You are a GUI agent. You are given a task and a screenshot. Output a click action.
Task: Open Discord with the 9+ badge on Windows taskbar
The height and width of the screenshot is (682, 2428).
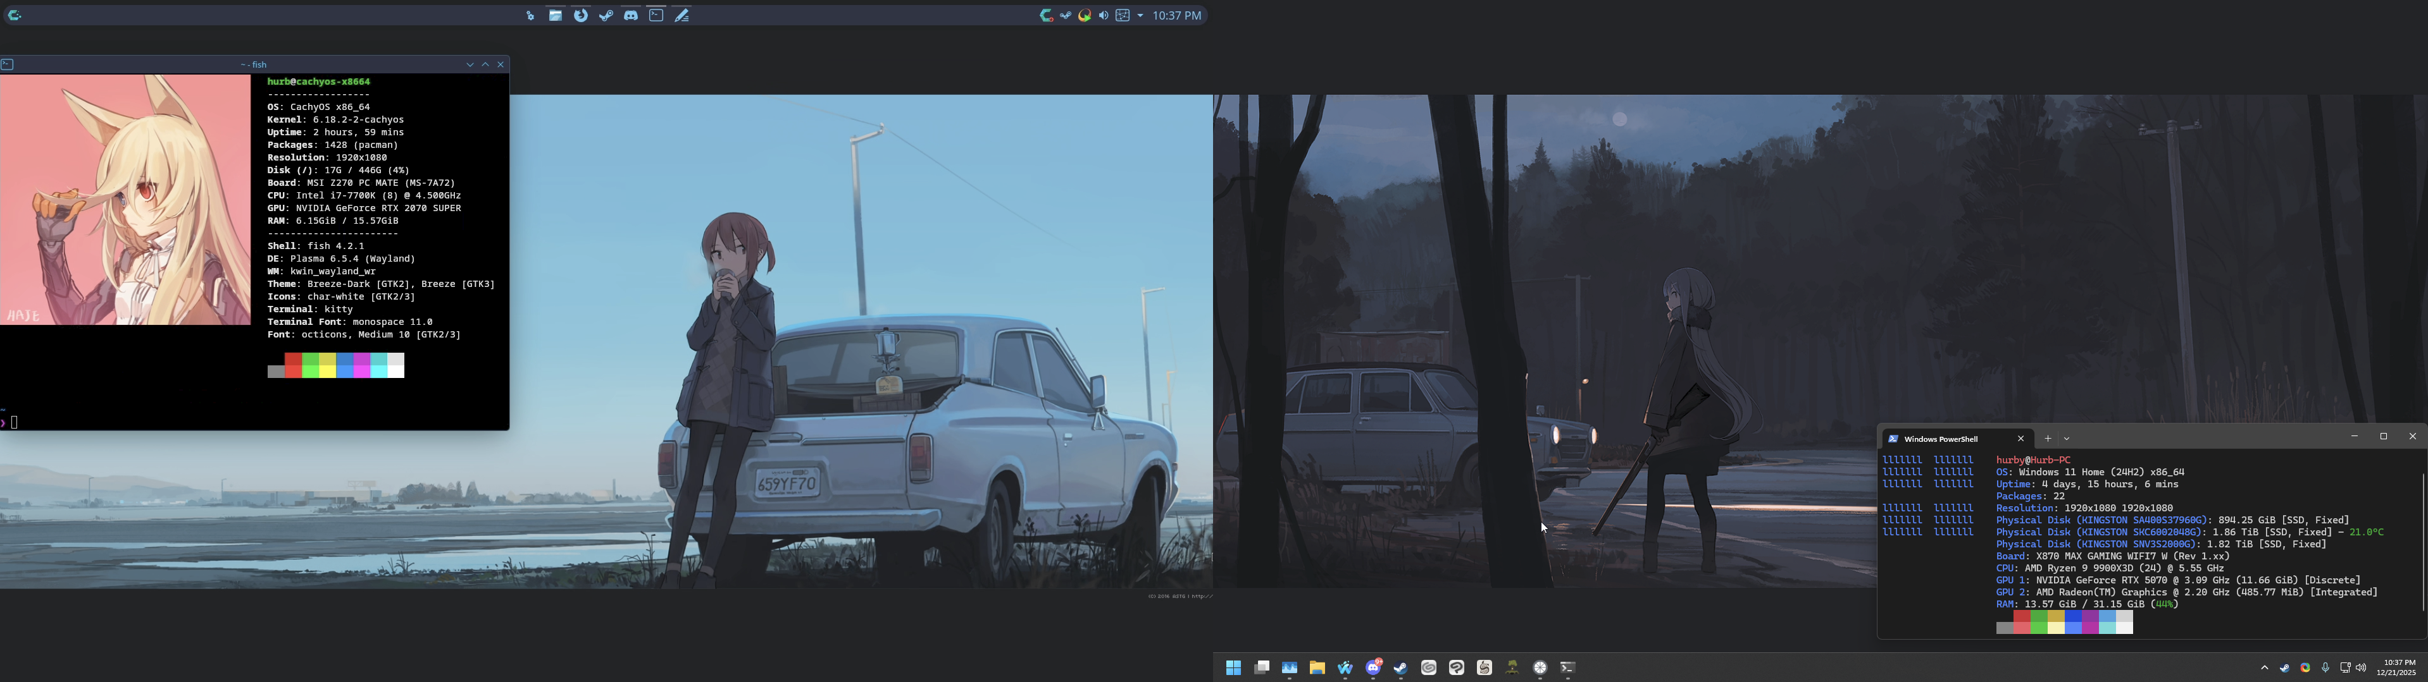click(x=1373, y=668)
